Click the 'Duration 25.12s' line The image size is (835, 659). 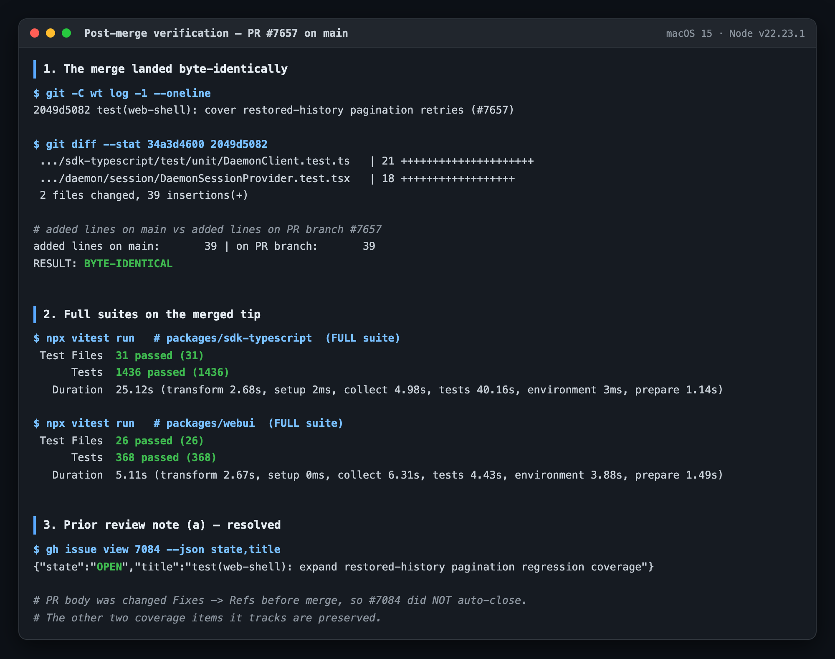[387, 390]
